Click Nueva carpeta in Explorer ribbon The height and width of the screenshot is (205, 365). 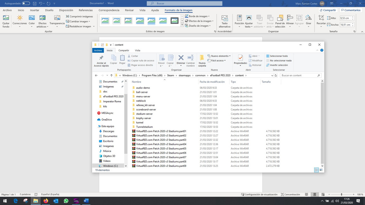pyautogui.click(x=202, y=61)
